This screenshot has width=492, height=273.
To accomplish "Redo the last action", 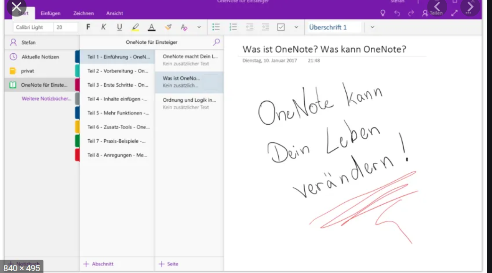I will 411,13.
